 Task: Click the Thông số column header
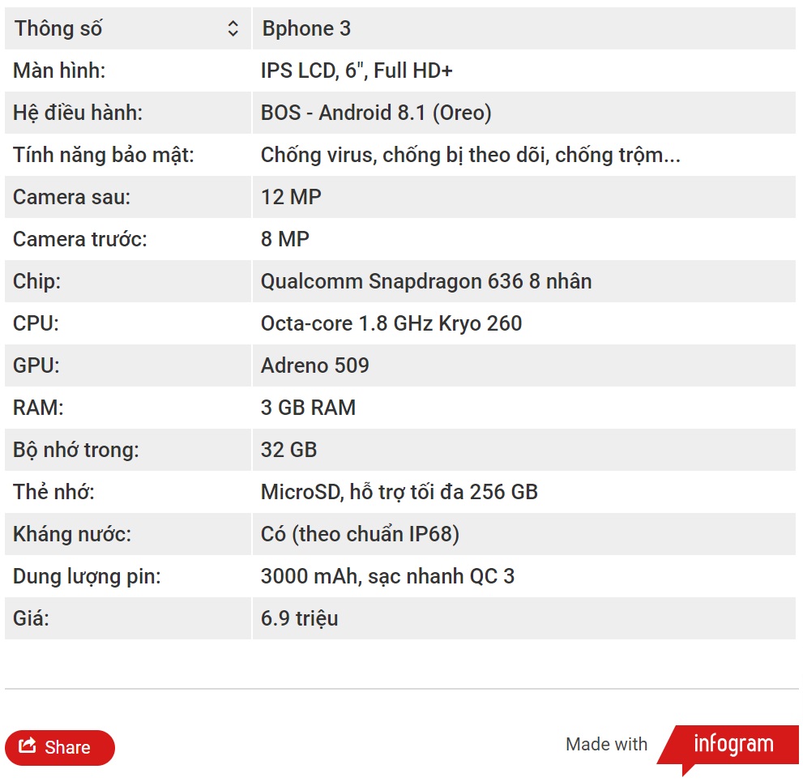(128, 28)
